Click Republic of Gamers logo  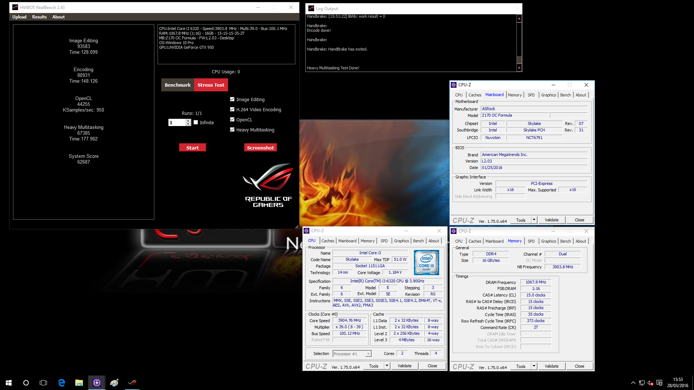[268, 186]
